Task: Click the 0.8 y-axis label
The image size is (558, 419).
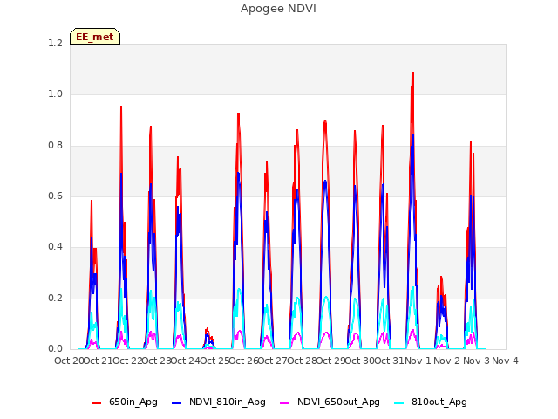Action: [x=55, y=145]
